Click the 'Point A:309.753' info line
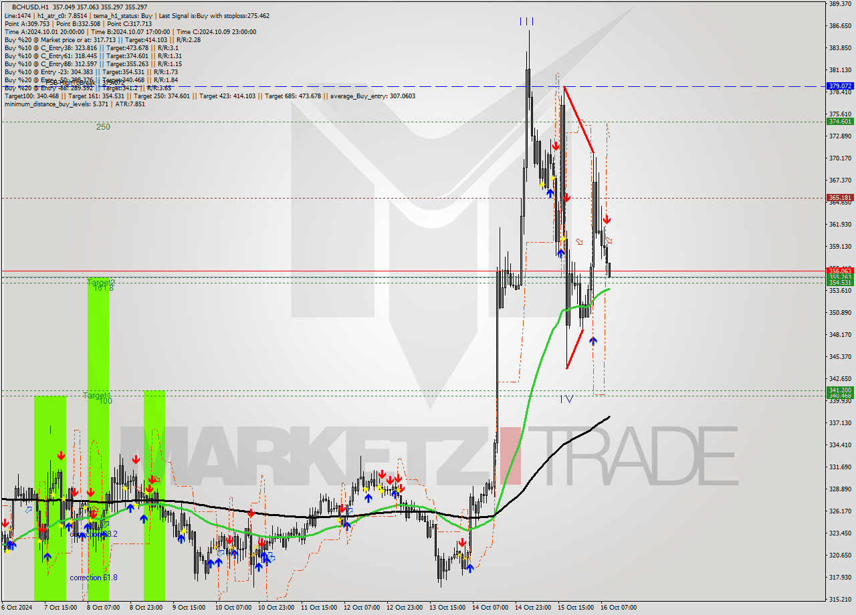This screenshot has width=856, height=615. pyautogui.click(x=27, y=23)
